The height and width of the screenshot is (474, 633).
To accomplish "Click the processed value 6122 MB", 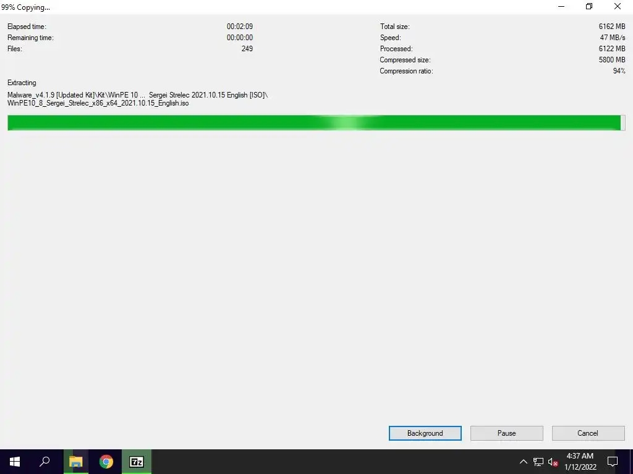I will click(612, 49).
